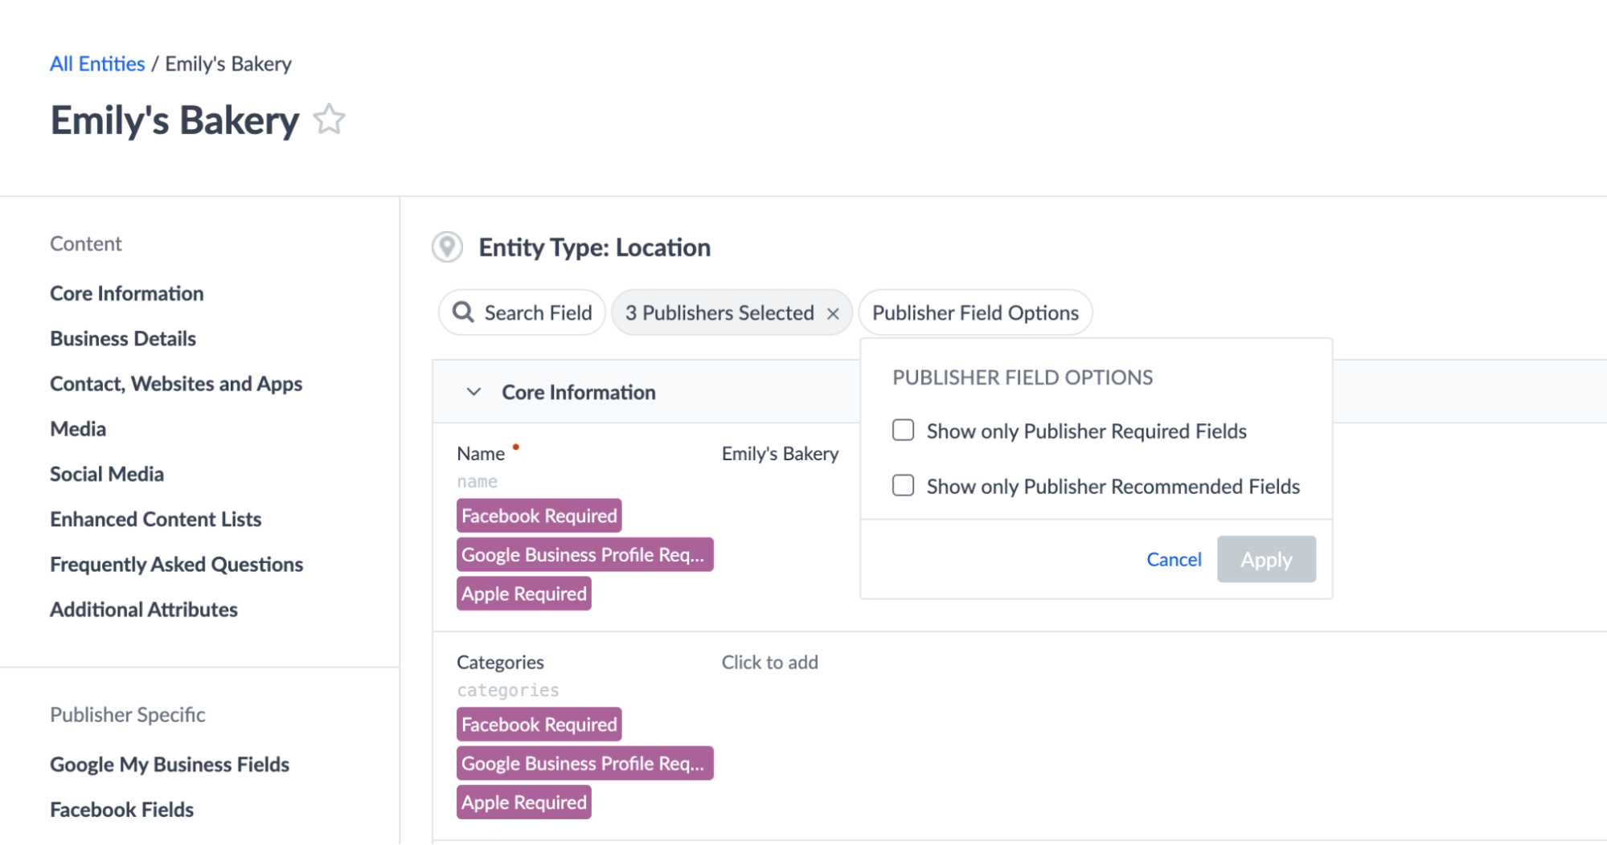
Task: Go to All Entities breadcrumb
Action: (x=97, y=63)
